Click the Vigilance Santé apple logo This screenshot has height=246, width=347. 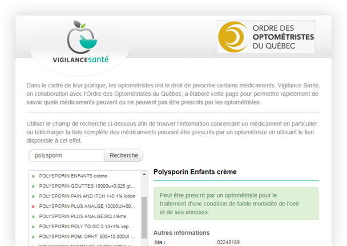point(81,42)
